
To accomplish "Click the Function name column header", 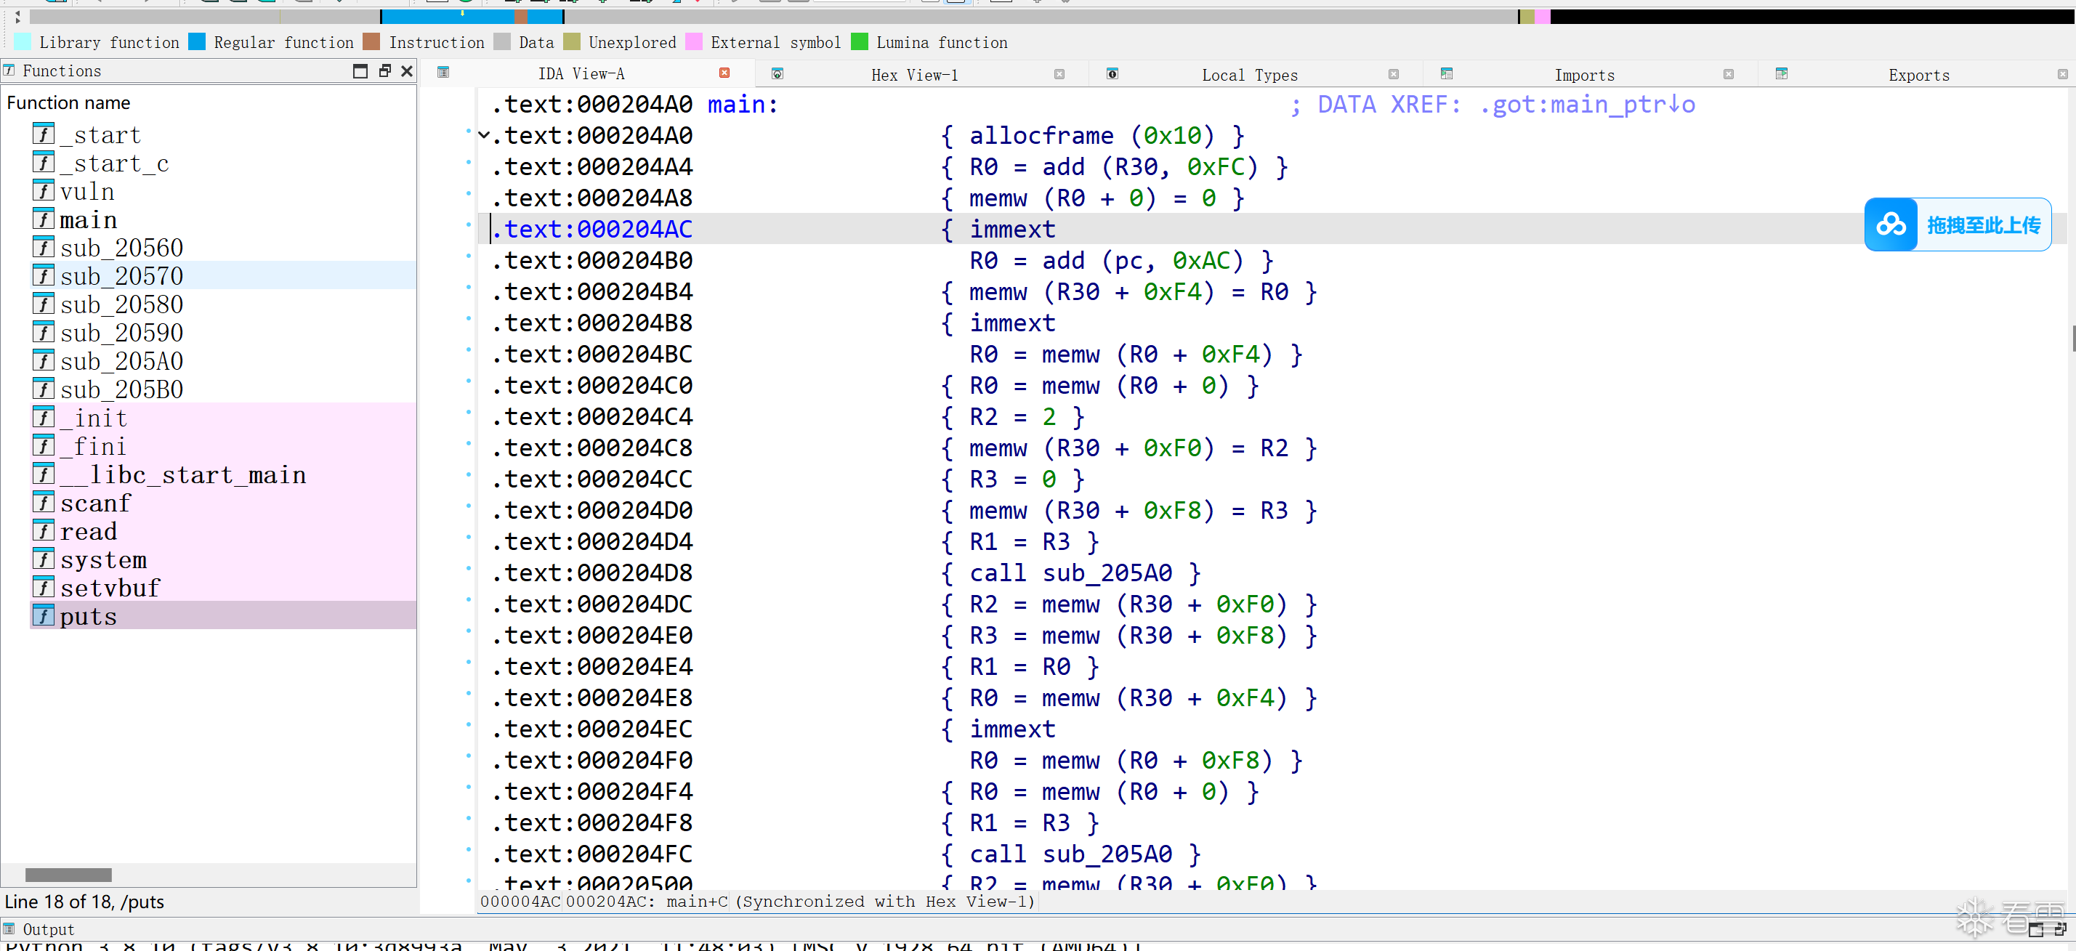I will click(68, 102).
